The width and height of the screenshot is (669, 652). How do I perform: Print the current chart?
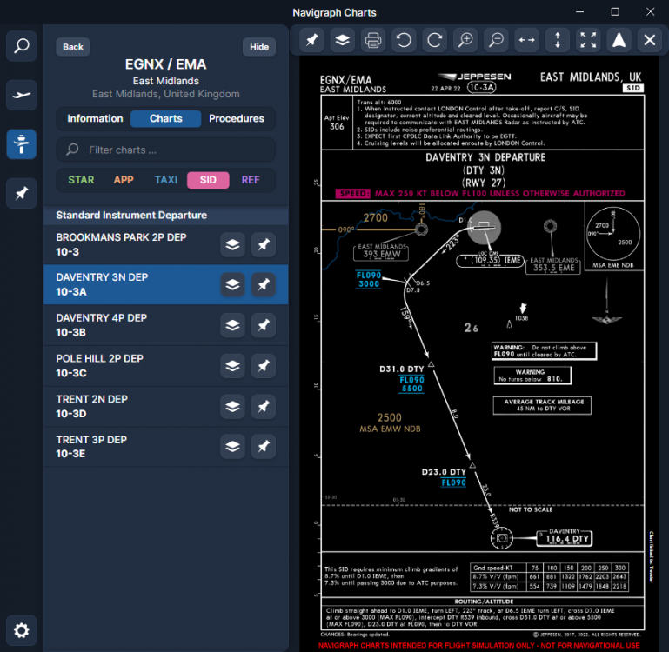[373, 40]
